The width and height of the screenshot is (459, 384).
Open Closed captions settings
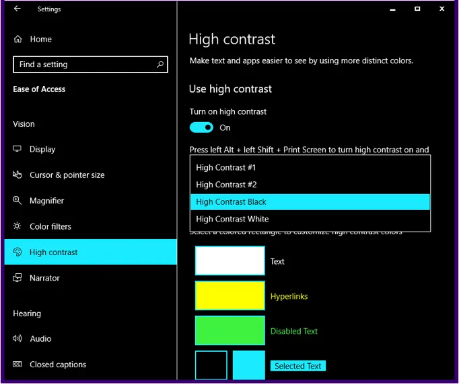[x=90, y=364]
